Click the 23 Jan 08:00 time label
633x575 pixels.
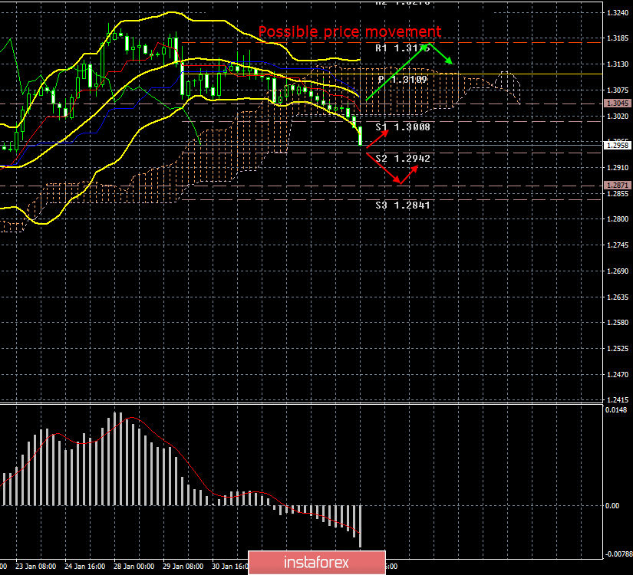(35, 566)
